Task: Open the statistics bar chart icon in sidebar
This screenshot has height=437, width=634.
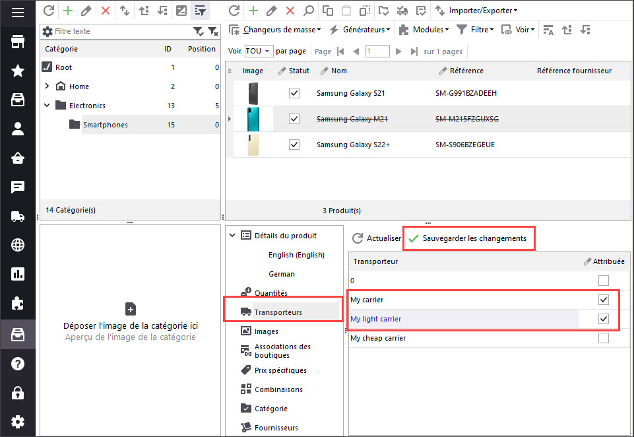Action: coord(18,274)
